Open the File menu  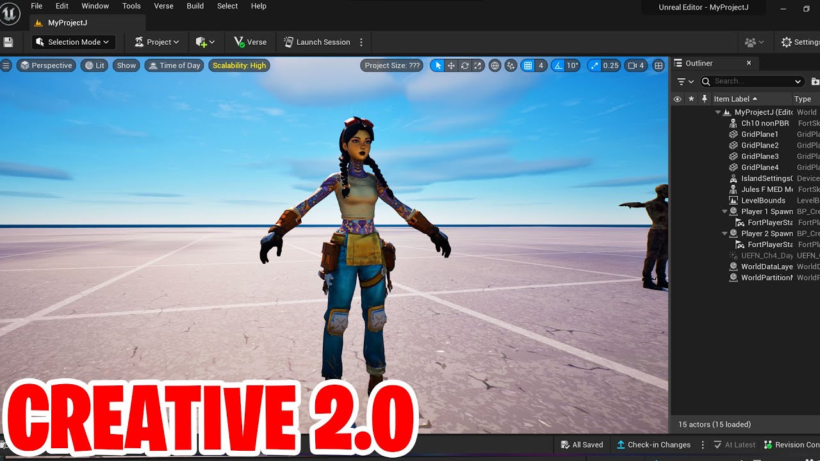click(x=37, y=6)
